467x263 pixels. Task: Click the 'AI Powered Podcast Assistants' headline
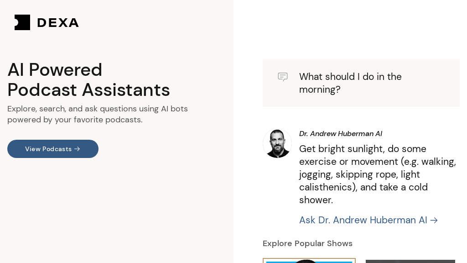click(88, 79)
